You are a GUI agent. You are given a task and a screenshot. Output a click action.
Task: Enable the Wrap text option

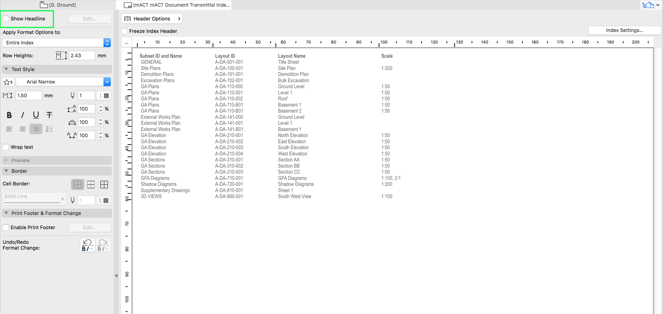click(6, 147)
